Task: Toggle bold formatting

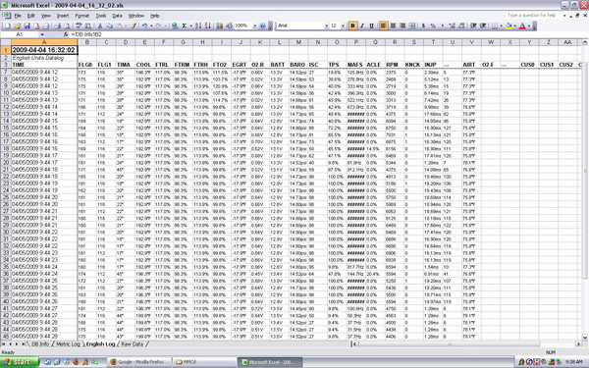Action: tap(352, 26)
